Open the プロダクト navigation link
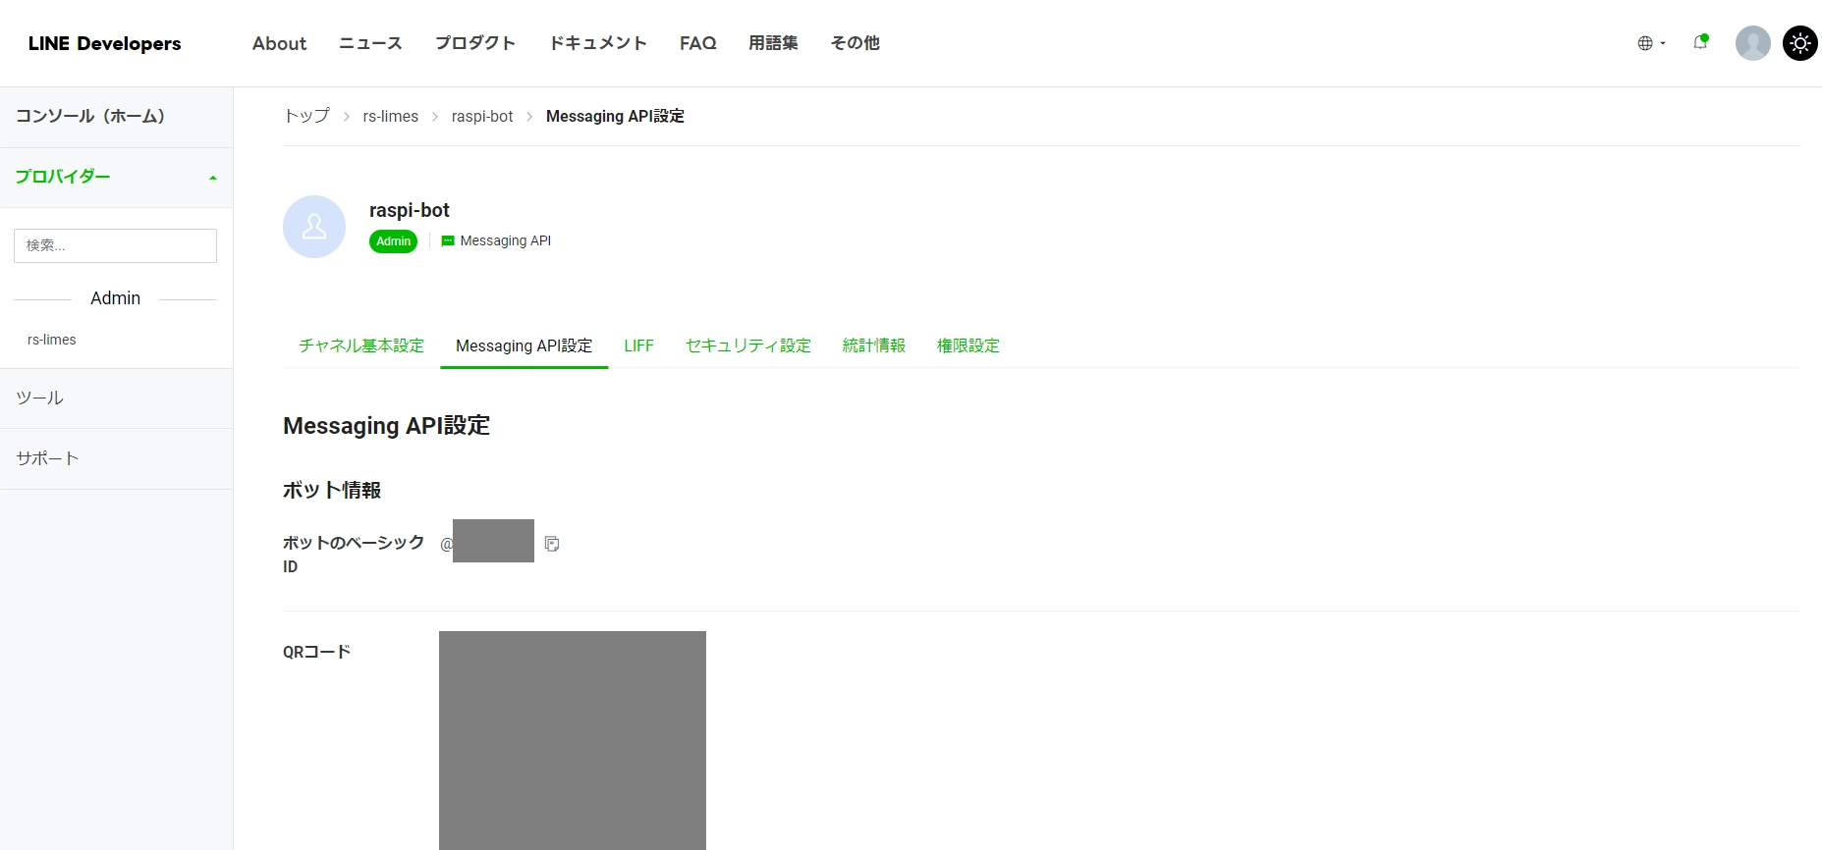Image resolution: width=1822 pixels, height=850 pixels. pyautogui.click(x=475, y=43)
